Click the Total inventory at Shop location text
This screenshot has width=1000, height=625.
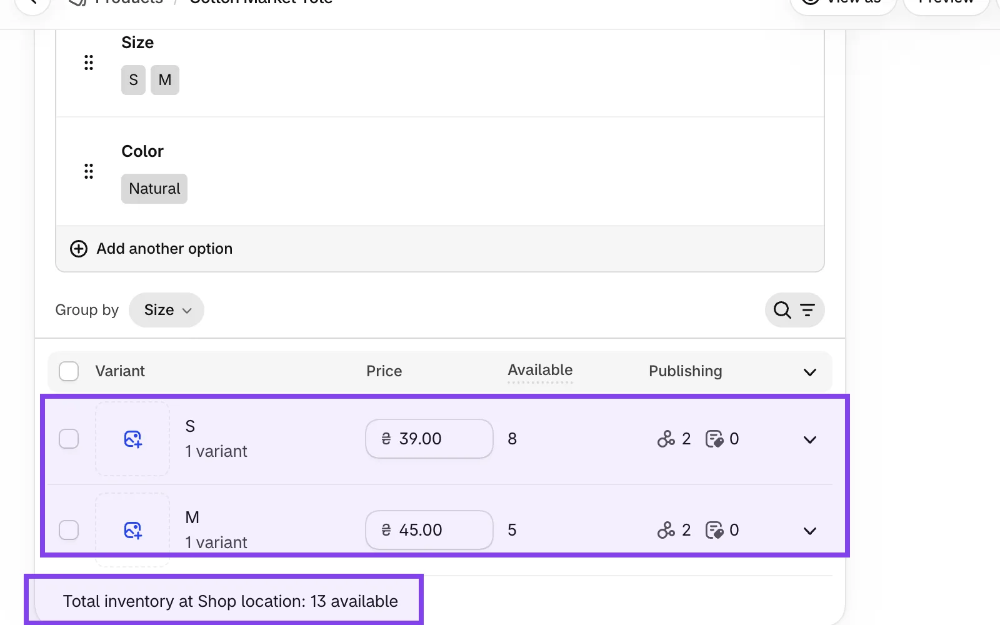231,601
